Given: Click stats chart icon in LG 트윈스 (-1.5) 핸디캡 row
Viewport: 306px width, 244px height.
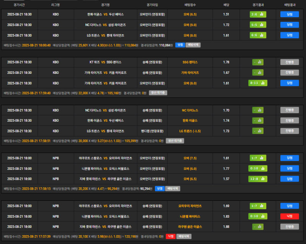Looking at the screenshot, I should tap(260, 131).
